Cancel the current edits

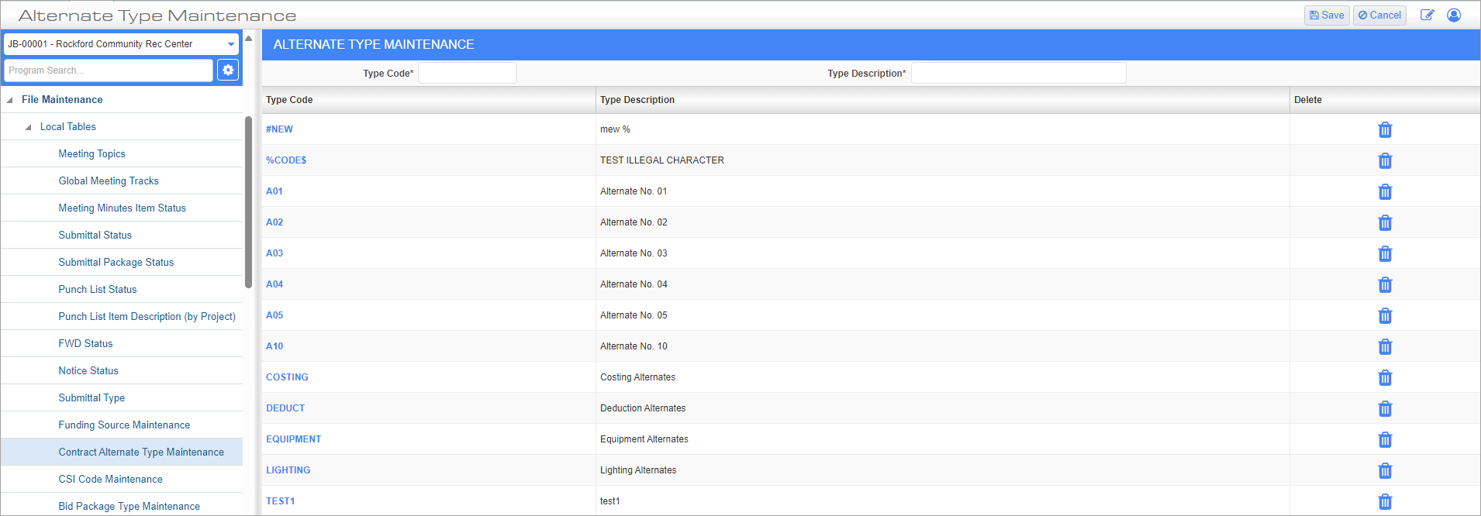coord(1379,15)
